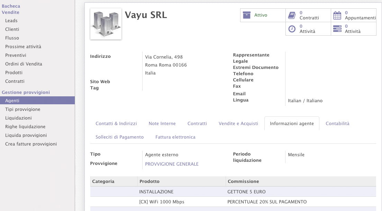Open Contratti in the sidebar menu
The height and width of the screenshot is (211, 382).
point(15,81)
